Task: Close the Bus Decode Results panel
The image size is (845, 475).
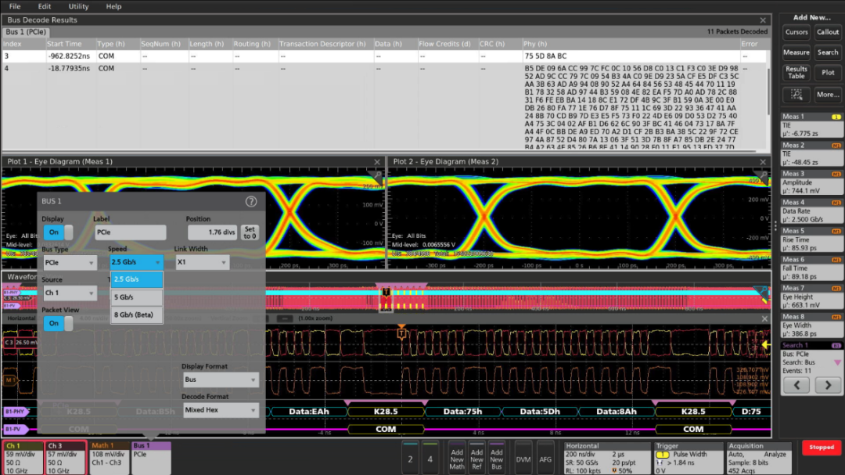Action: point(763,20)
